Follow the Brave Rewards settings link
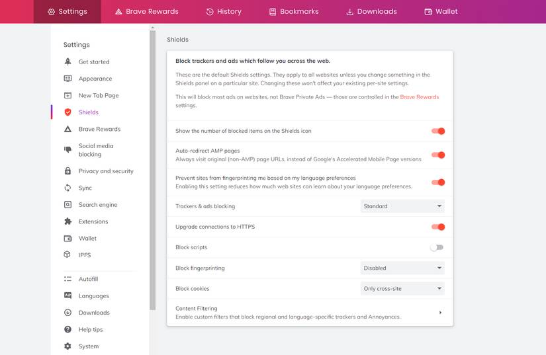 [x=419, y=97]
